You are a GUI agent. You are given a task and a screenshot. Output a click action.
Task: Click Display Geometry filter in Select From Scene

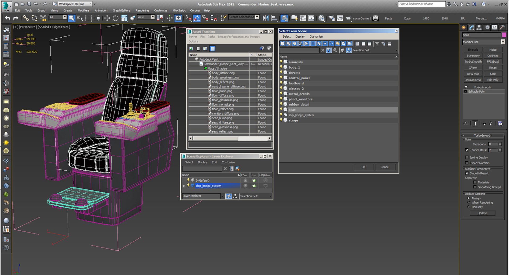(x=283, y=43)
